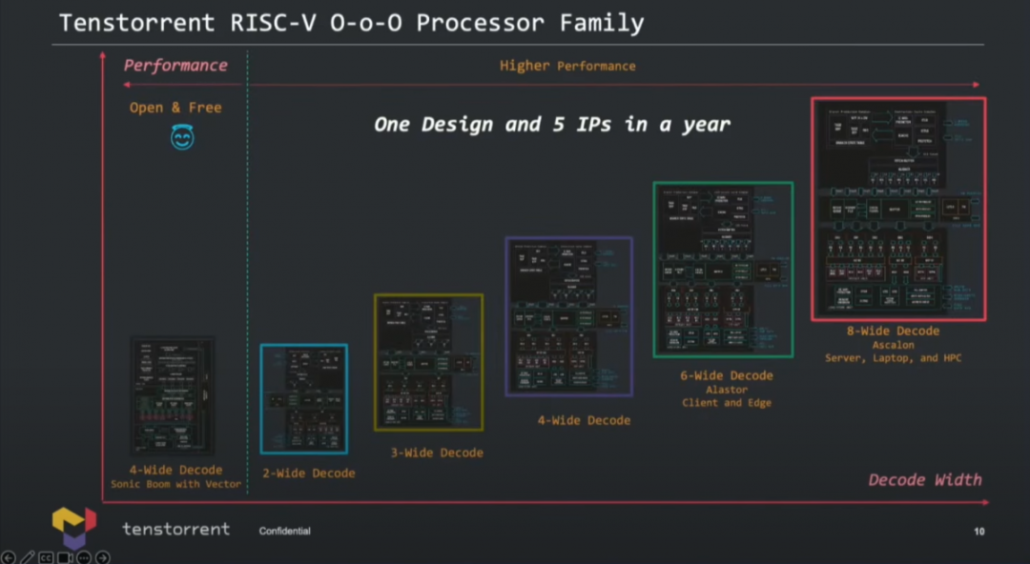This screenshot has height=564, width=1030.
Task: Open the more options ellipsis menu
Action: click(83, 557)
